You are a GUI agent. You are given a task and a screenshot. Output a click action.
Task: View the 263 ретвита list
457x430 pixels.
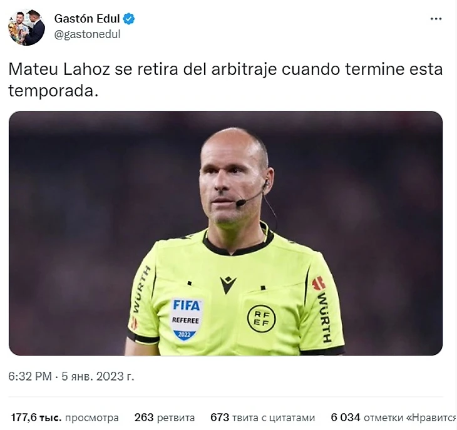coord(165,417)
